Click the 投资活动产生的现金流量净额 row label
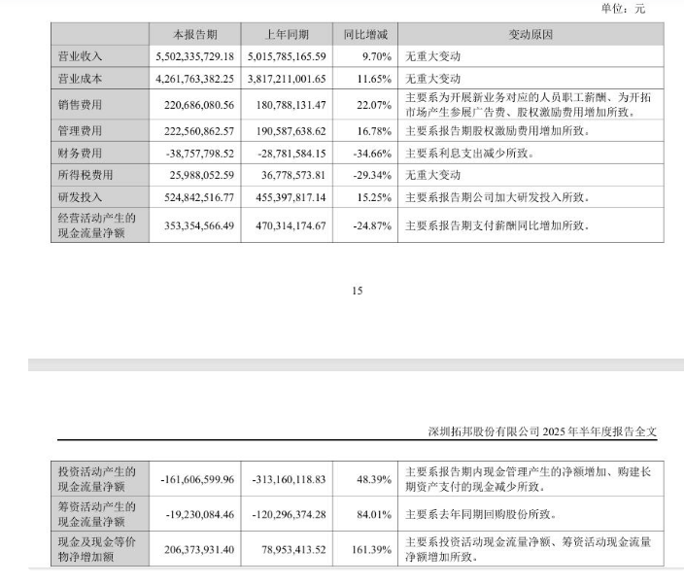This screenshot has height=585, width=684. coord(97,479)
